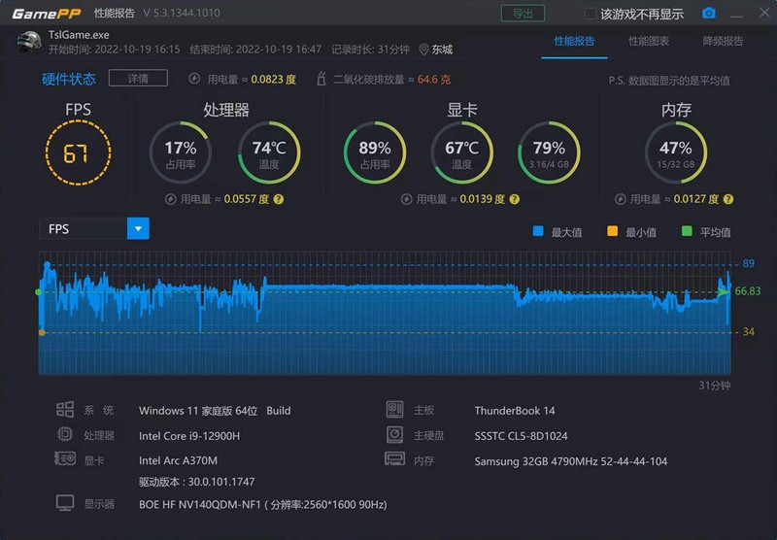Switch to the 性能图表 tab
The height and width of the screenshot is (540, 777).
click(x=649, y=41)
